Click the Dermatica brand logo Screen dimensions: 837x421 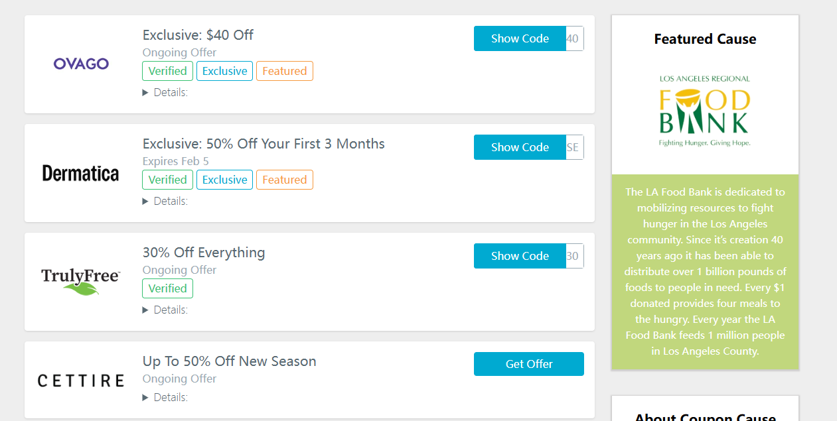click(x=81, y=173)
